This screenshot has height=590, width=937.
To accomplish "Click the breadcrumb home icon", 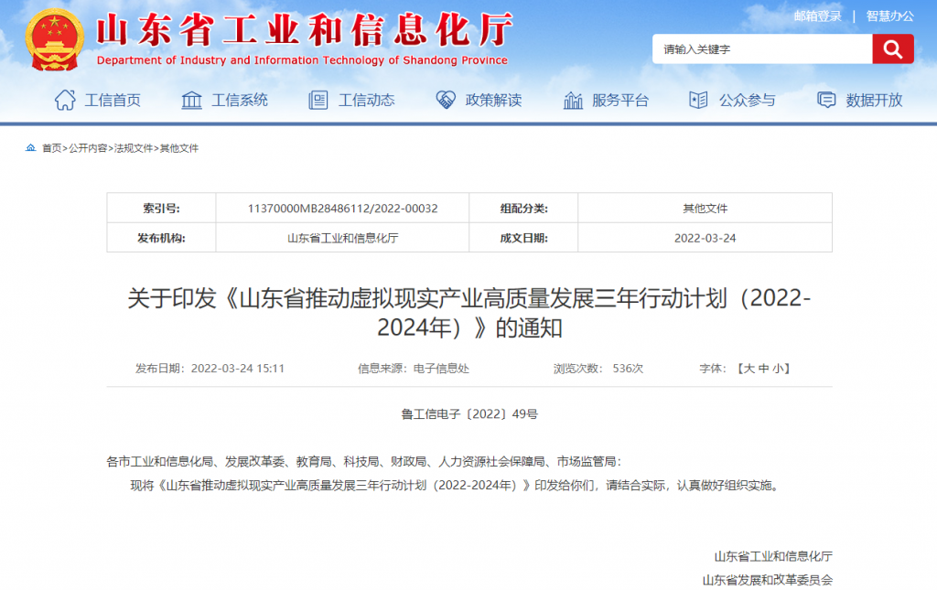I will pyautogui.click(x=31, y=148).
